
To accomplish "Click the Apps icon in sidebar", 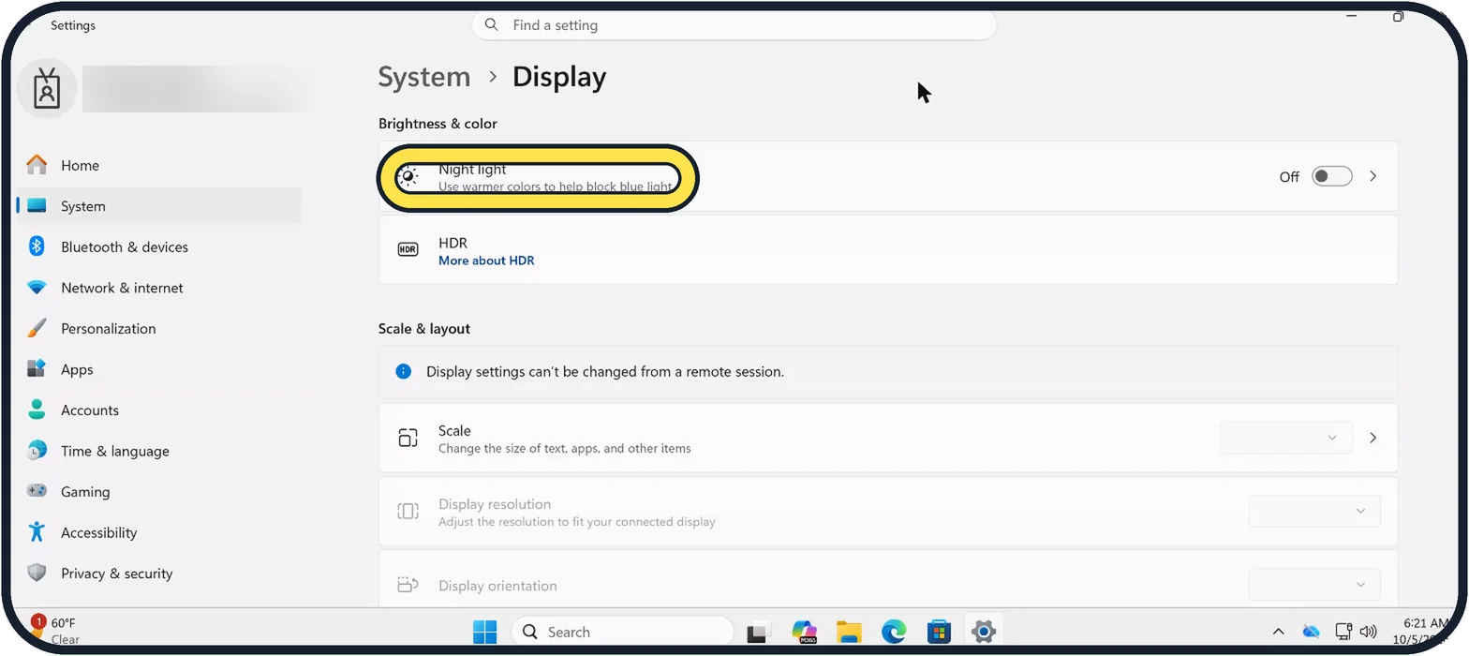I will (37, 369).
